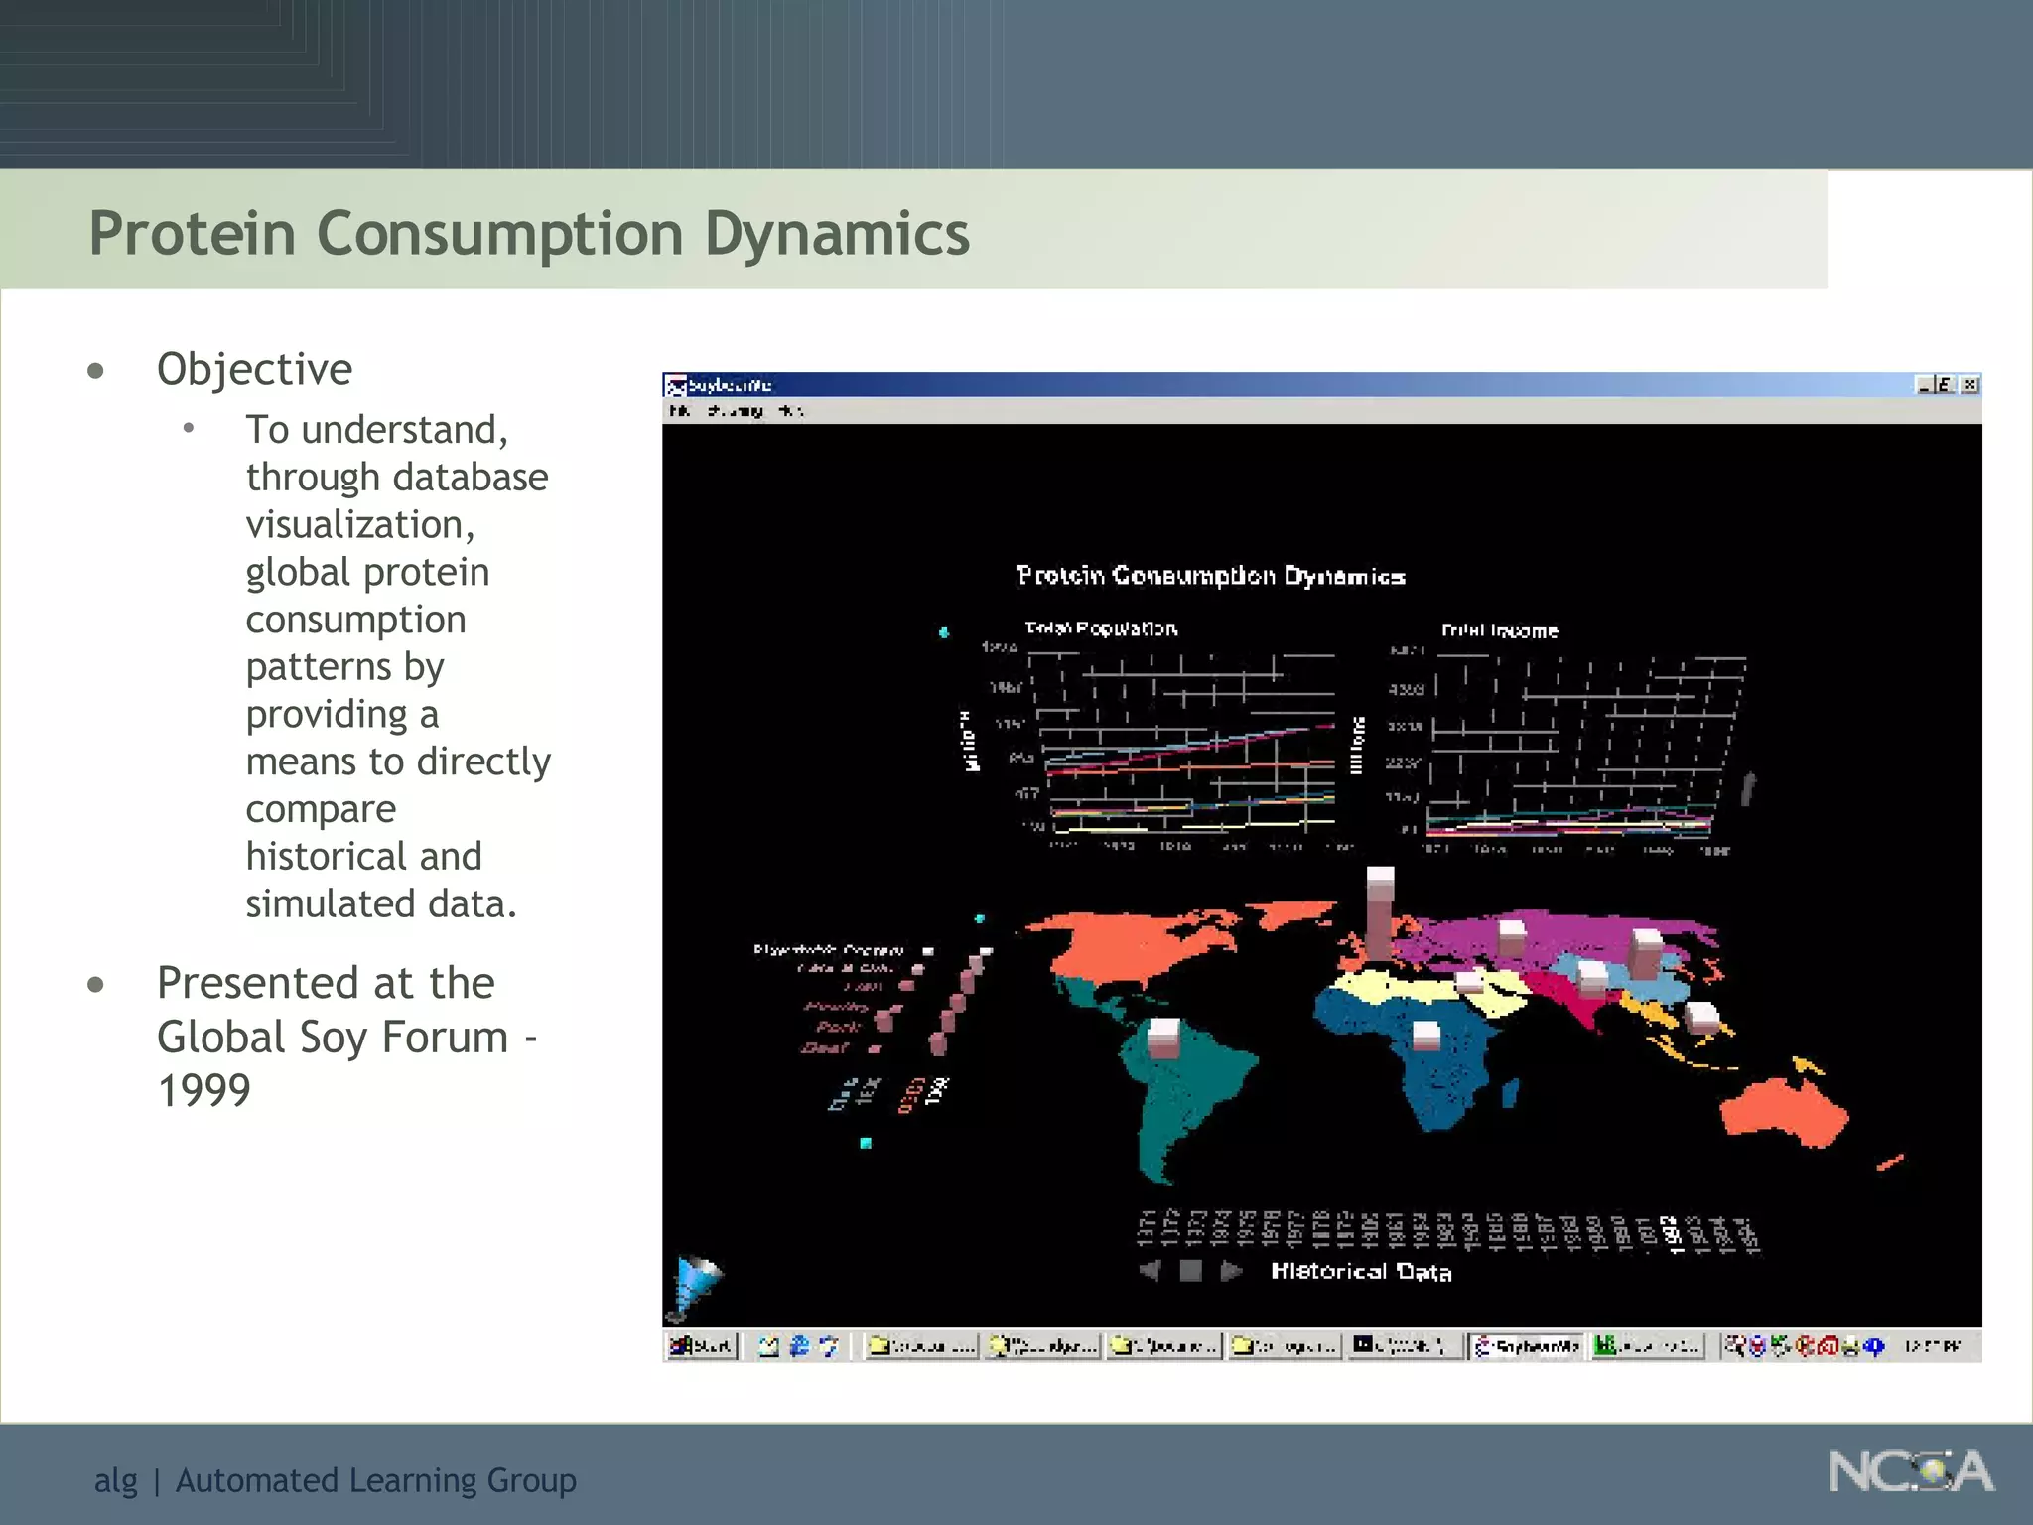Select the Beef legend entry
Image resolution: width=2033 pixels, height=1525 pixels.
[x=826, y=1047]
